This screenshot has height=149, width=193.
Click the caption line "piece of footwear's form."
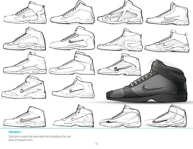pos(21,140)
